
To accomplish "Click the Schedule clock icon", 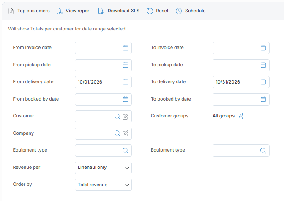I will (x=179, y=11).
